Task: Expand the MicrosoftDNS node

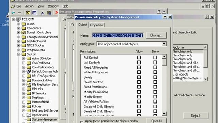Action: tap(24, 102)
